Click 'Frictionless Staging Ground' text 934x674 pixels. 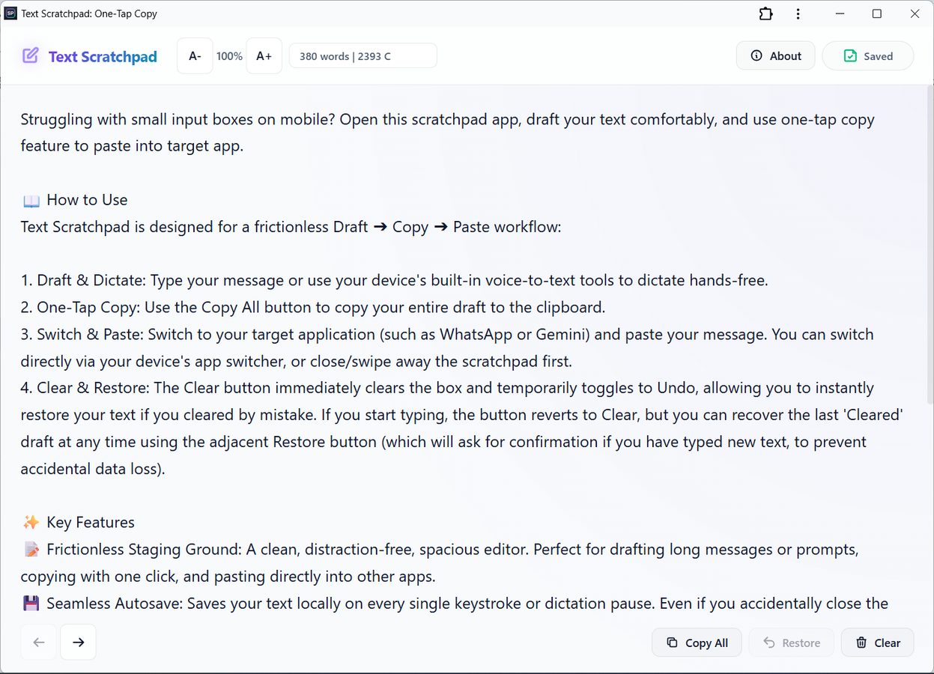[x=143, y=550]
